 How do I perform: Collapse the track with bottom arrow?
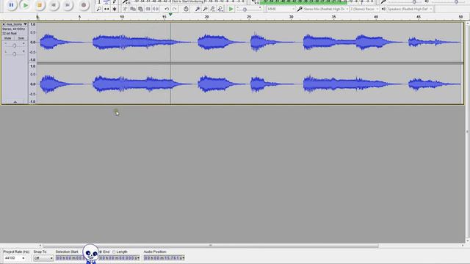click(x=15, y=102)
